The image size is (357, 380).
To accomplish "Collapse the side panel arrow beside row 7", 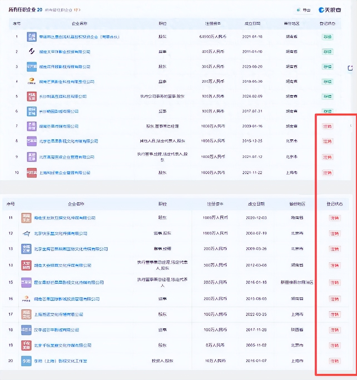I will (x=351, y=125).
